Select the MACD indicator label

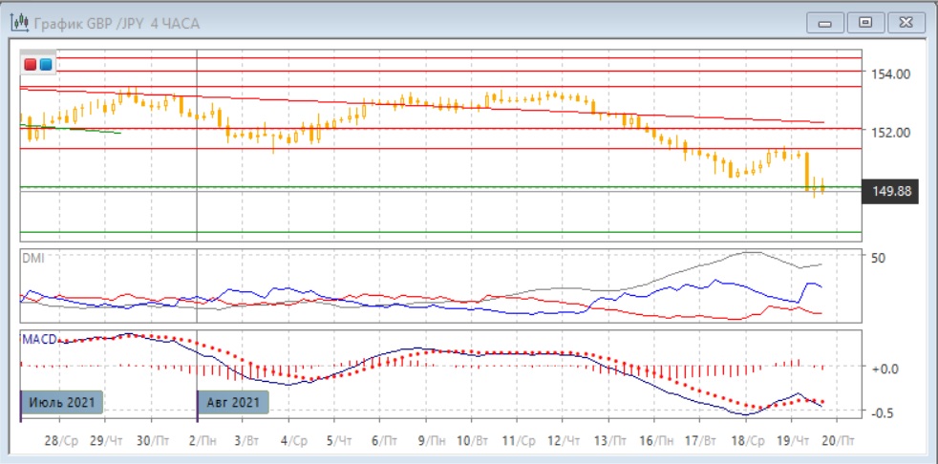(x=39, y=339)
